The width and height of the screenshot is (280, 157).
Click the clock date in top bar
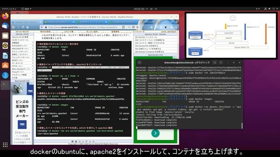[x=145, y=9]
